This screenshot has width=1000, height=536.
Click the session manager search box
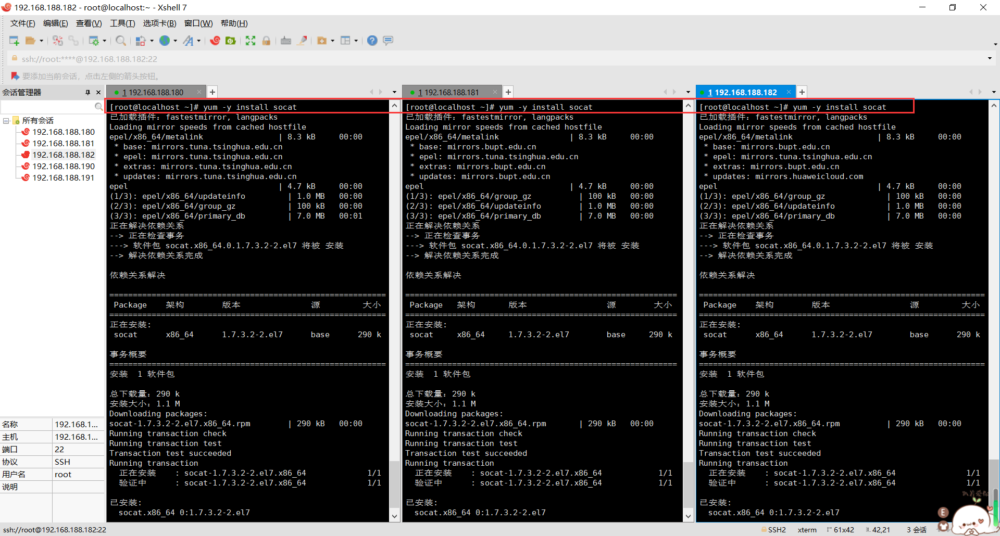(48, 107)
